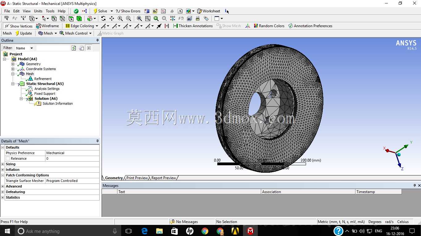
Task: Expand the Statistics section
Action: (3, 197)
